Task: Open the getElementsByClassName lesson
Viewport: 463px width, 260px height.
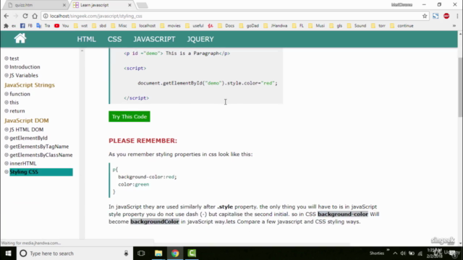Action: click(41, 155)
